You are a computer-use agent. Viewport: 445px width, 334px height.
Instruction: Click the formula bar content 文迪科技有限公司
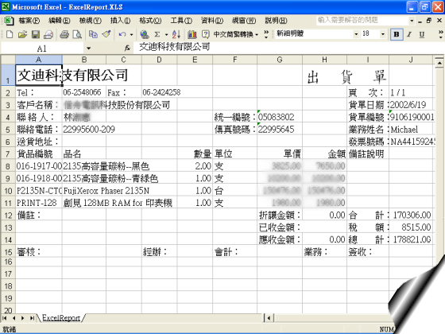pyautogui.click(x=174, y=47)
